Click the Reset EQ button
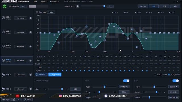Viewport: 182px width, 102px height. [41, 75]
